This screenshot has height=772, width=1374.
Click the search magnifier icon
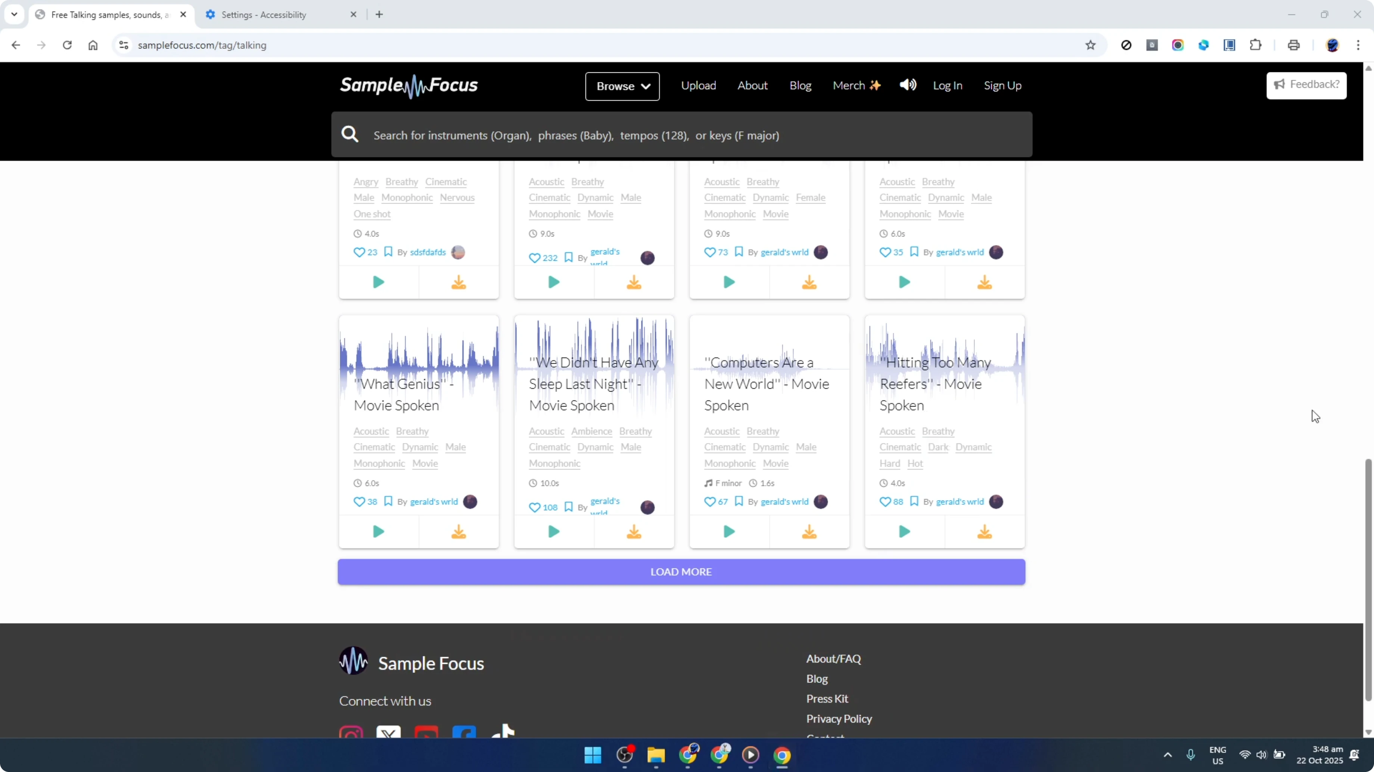pyautogui.click(x=350, y=134)
